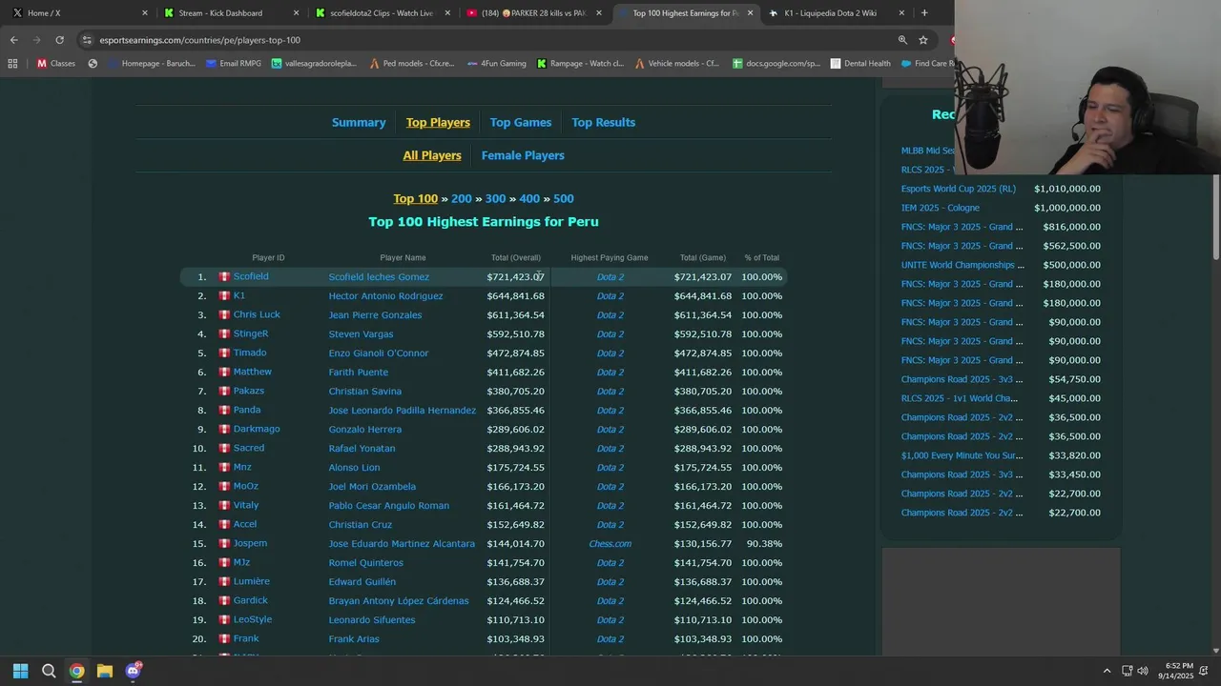Open the Top Results section
Viewport: 1221px width, 686px height.
[x=603, y=122]
